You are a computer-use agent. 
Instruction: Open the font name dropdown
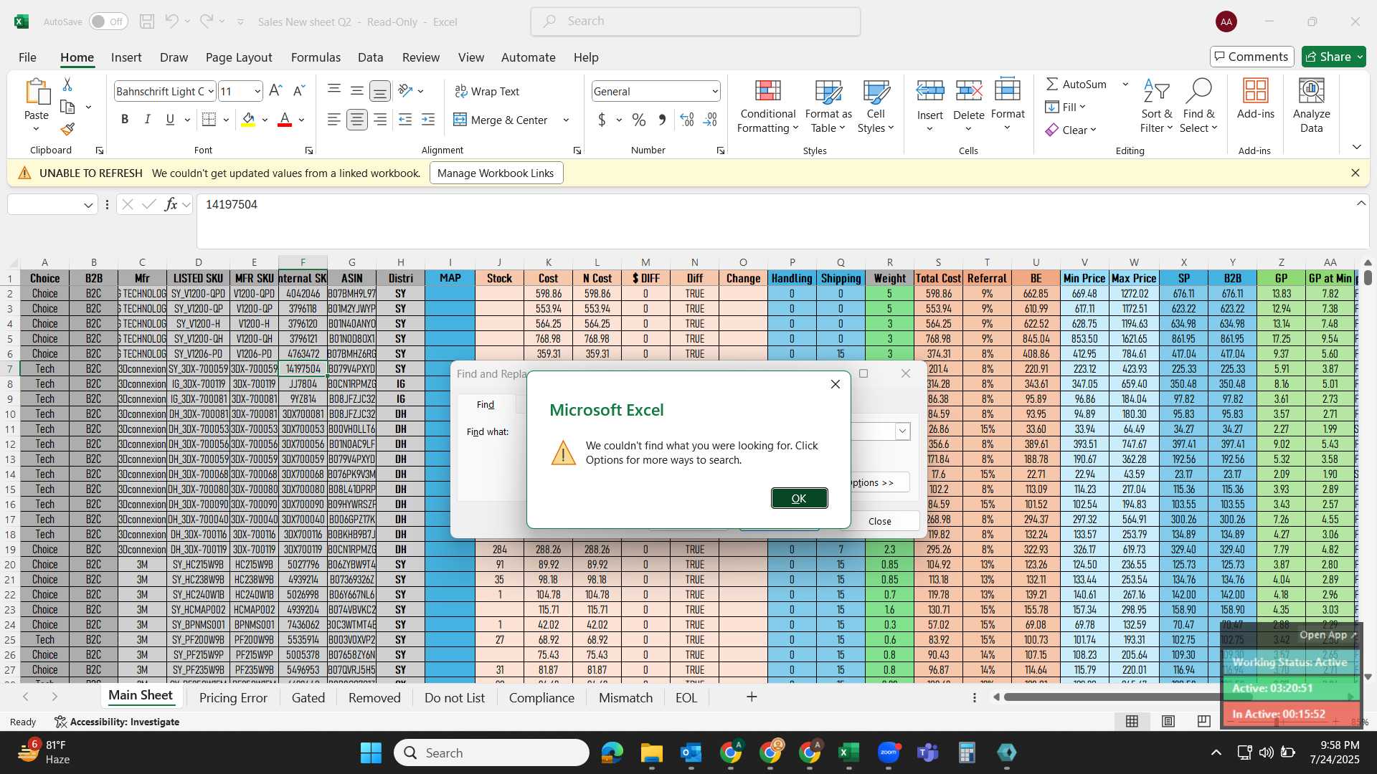211,91
